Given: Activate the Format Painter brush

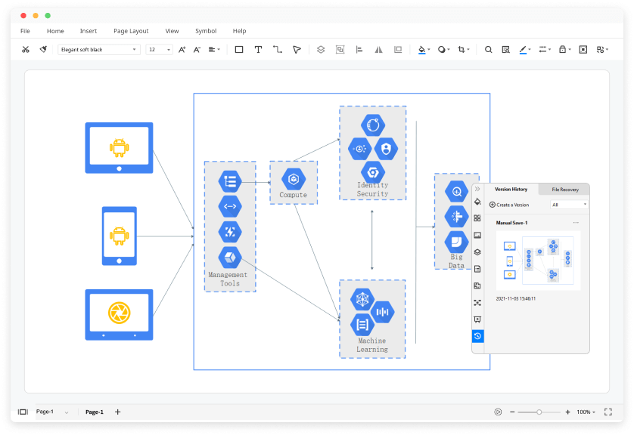Looking at the screenshot, I should point(43,49).
